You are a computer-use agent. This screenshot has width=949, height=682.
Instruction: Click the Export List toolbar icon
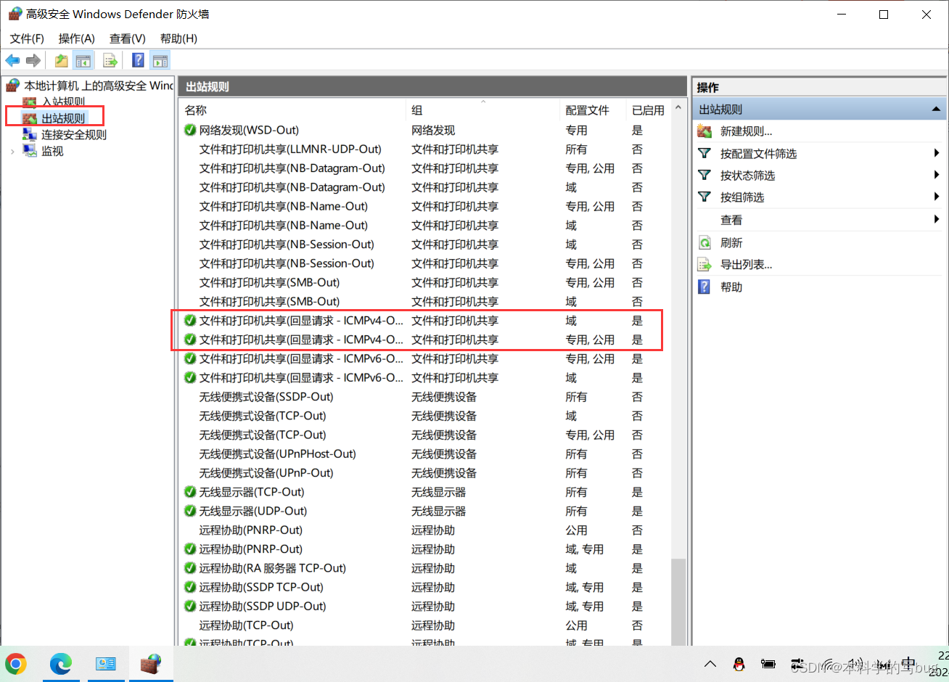110,61
